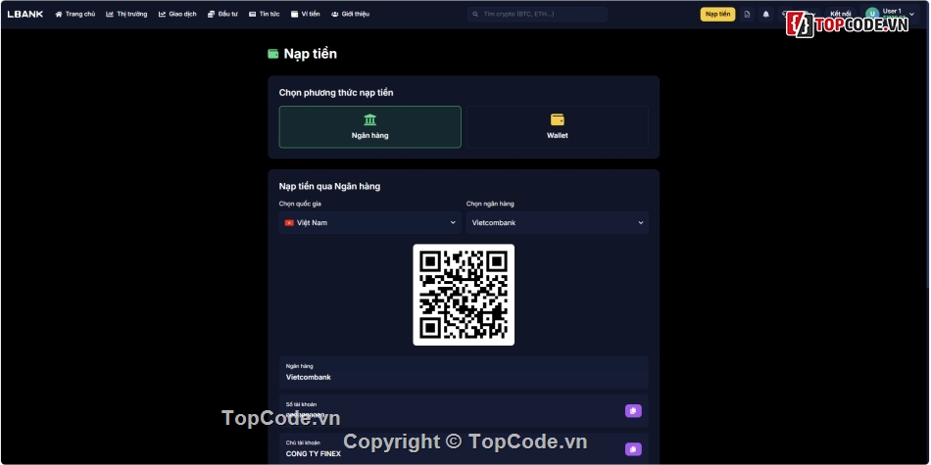Go to Ví tiền in the navbar
Viewport: 931px width, 465px height.
305,15
